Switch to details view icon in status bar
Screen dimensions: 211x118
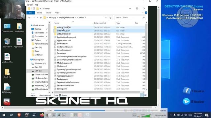[142, 95]
